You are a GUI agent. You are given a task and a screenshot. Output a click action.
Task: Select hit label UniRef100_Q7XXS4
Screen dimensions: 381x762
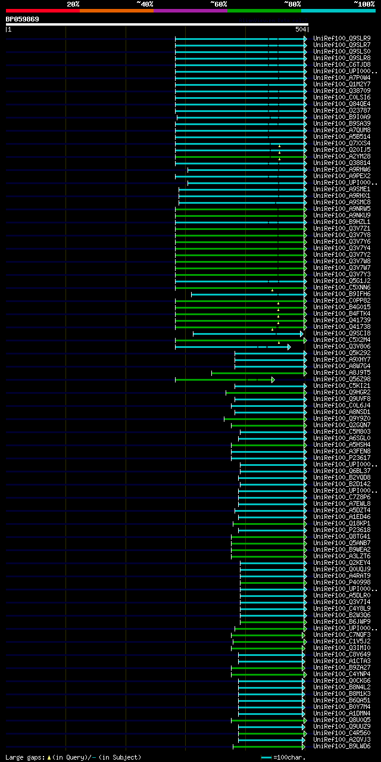coord(342,143)
